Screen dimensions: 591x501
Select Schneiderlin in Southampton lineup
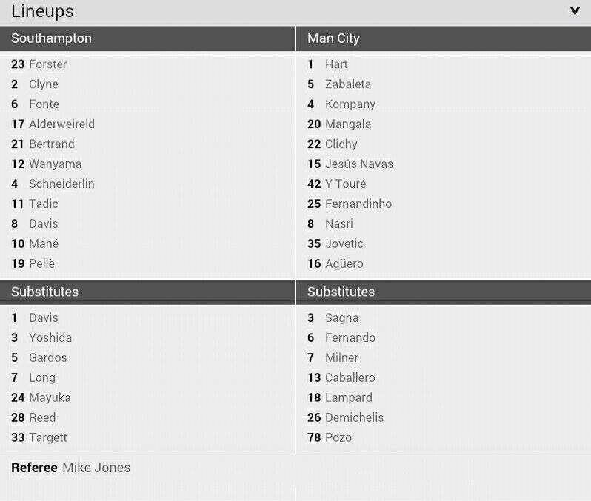point(53,184)
